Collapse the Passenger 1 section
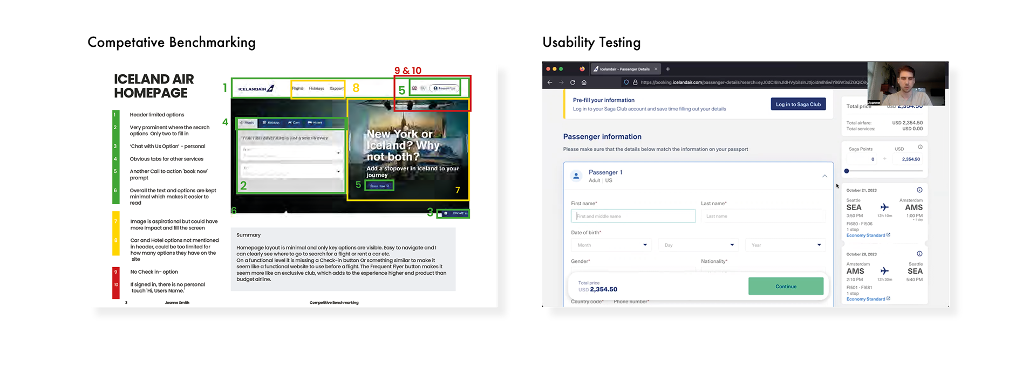Viewport: 1036px width, 369px height. (824, 176)
